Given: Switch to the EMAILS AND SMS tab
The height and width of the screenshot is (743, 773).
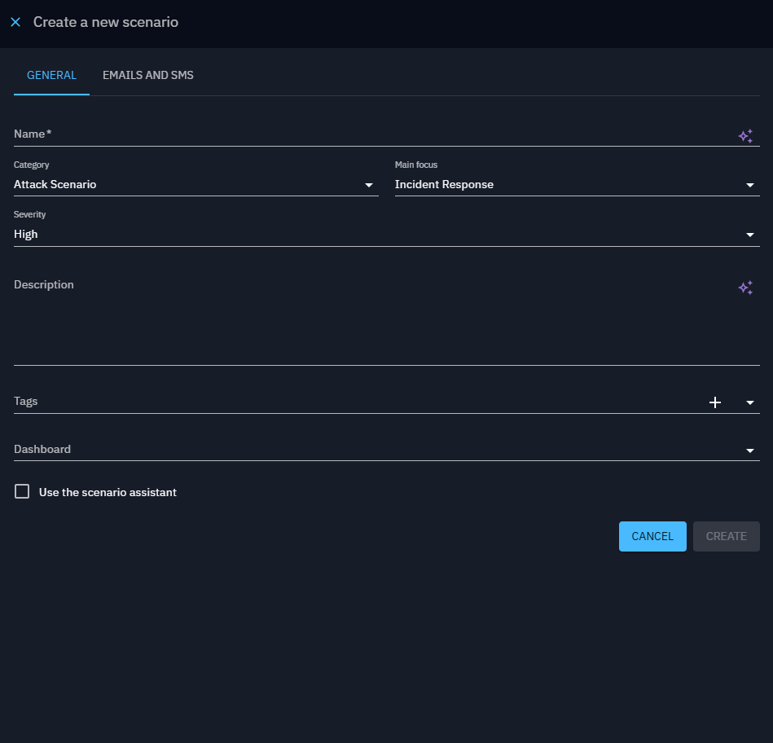Looking at the screenshot, I should click(147, 76).
